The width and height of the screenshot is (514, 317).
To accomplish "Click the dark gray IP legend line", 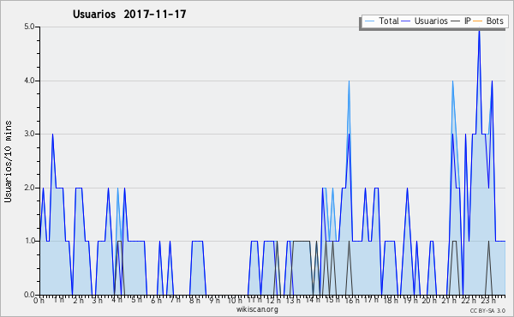I will (x=456, y=21).
